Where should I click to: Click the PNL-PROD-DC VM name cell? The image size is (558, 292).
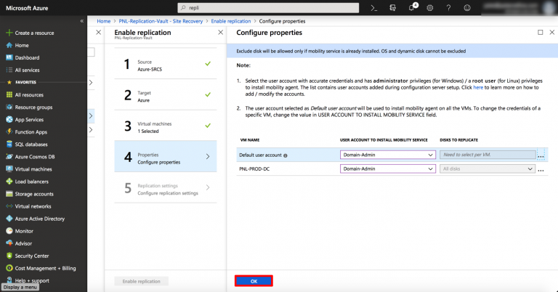[x=254, y=169]
